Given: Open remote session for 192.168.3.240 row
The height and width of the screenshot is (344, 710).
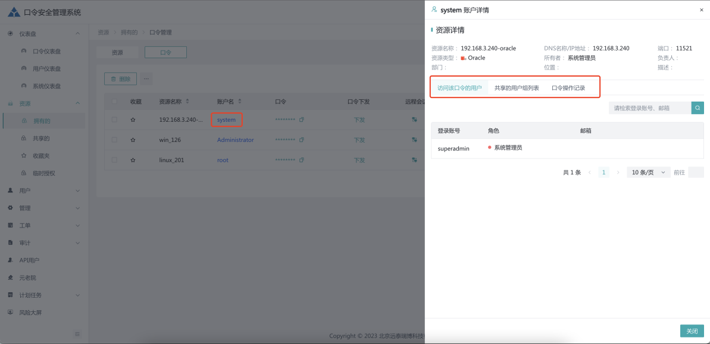Looking at the screenshot, I should click(x=414, y=120).
